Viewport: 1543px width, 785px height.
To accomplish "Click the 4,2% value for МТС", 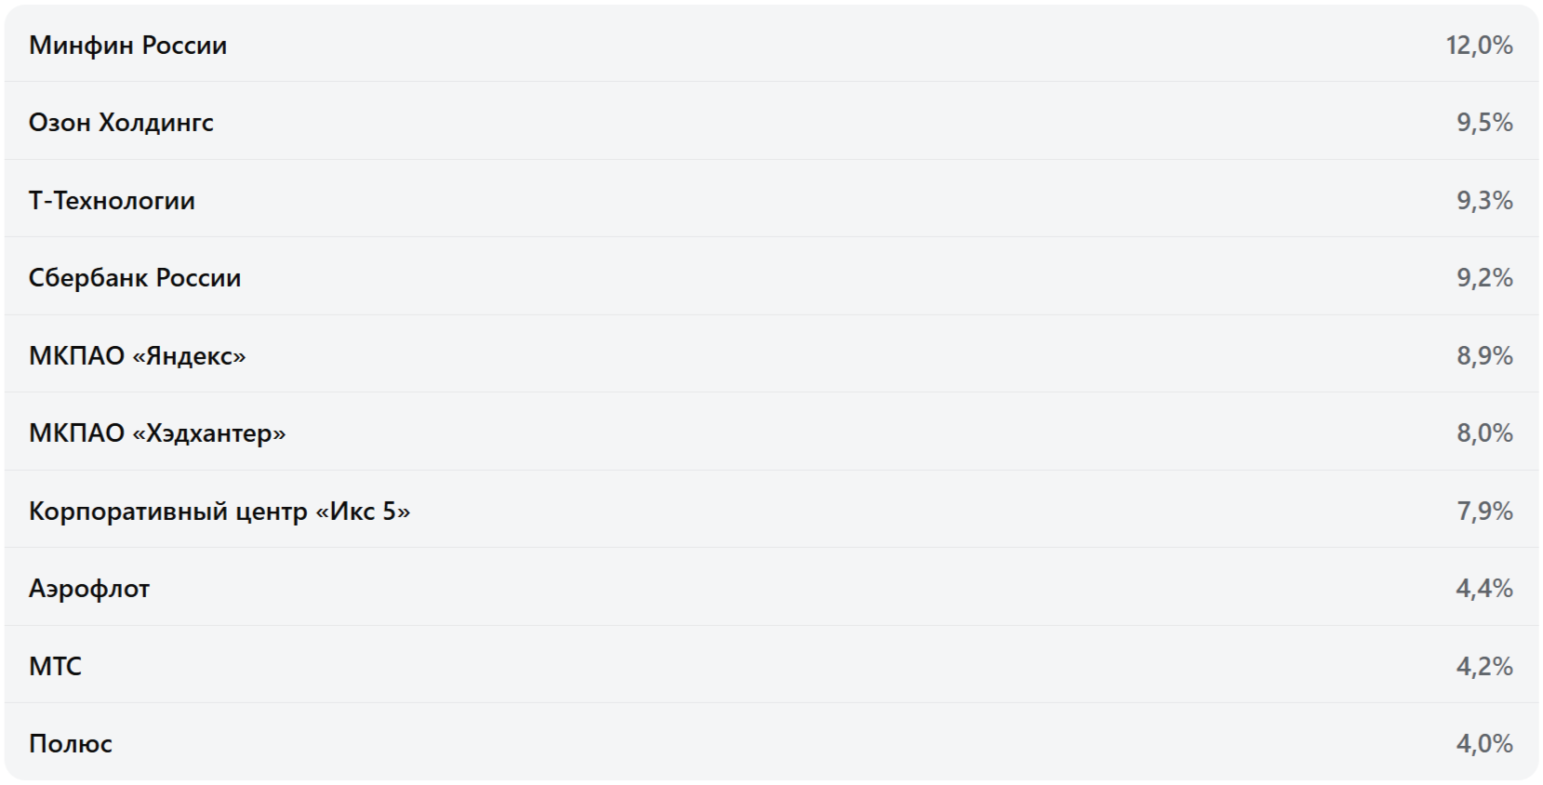I will click(1484, 666).
